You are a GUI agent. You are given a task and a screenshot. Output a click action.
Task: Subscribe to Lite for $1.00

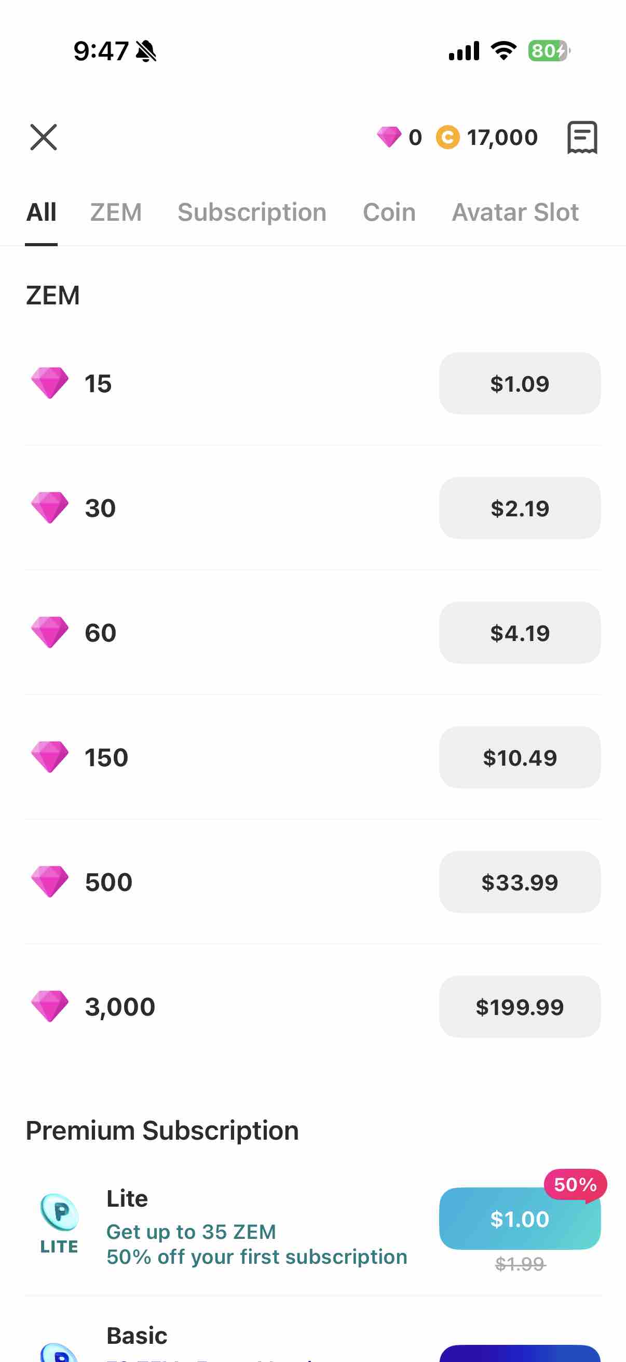520,1219
